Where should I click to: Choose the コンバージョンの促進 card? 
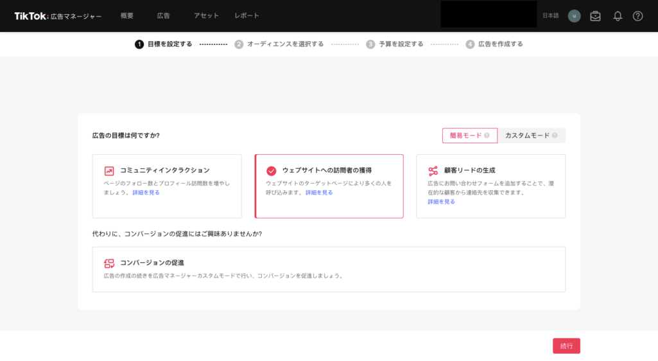[x=329, y=270]
